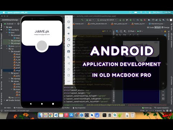
Task: Open Google Chrome from the Dock
Action: pos(51,115)
